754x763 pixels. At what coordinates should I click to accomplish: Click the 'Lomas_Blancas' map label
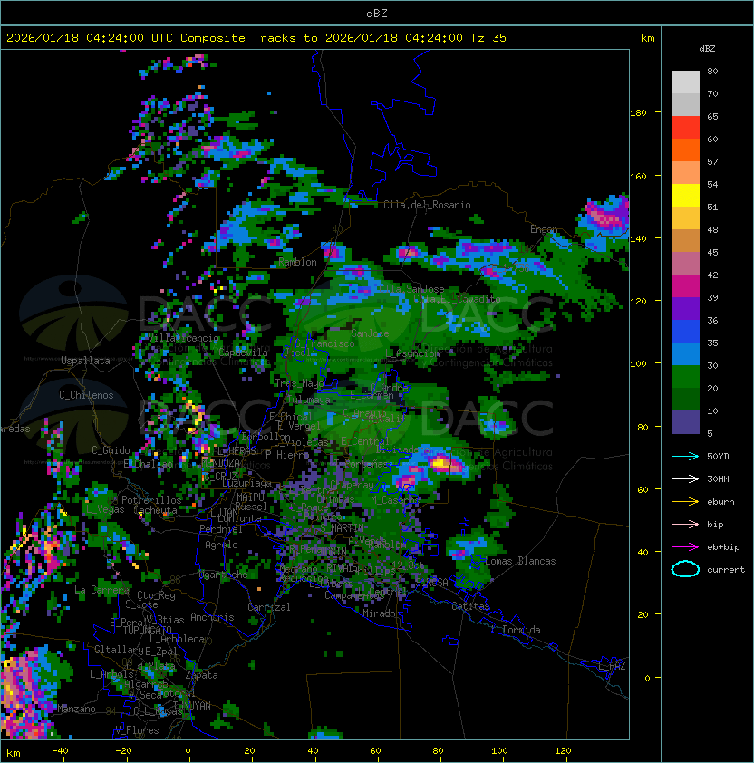pyautogui.click(x=520, y=561)
